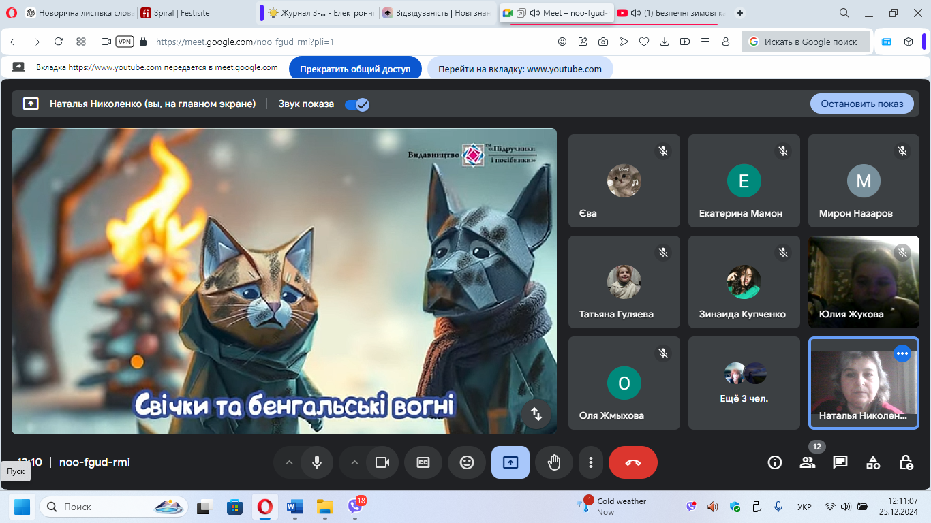
Task: Switch to Новорічна листівка tab
Action: [78, 13]
